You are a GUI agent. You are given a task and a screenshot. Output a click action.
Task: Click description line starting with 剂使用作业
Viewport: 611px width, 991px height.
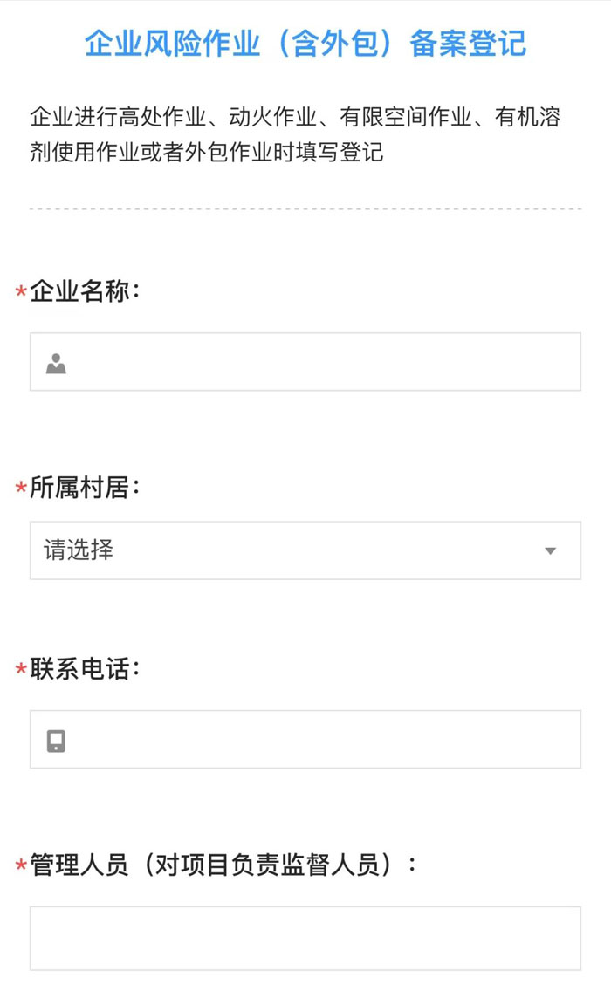(x=206, y=153)
